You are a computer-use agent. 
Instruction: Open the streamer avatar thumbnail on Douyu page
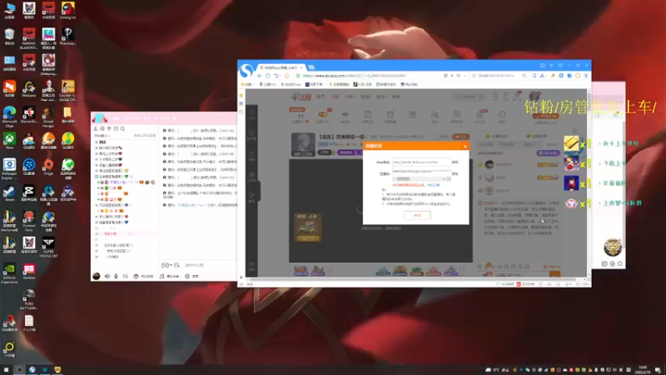tap(303, 144)
